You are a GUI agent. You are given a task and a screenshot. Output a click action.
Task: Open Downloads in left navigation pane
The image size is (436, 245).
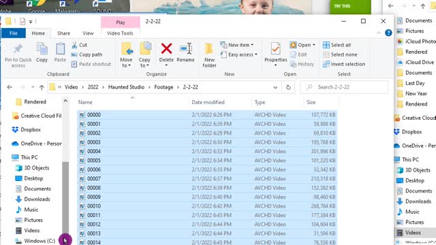(x=33, y=199)
